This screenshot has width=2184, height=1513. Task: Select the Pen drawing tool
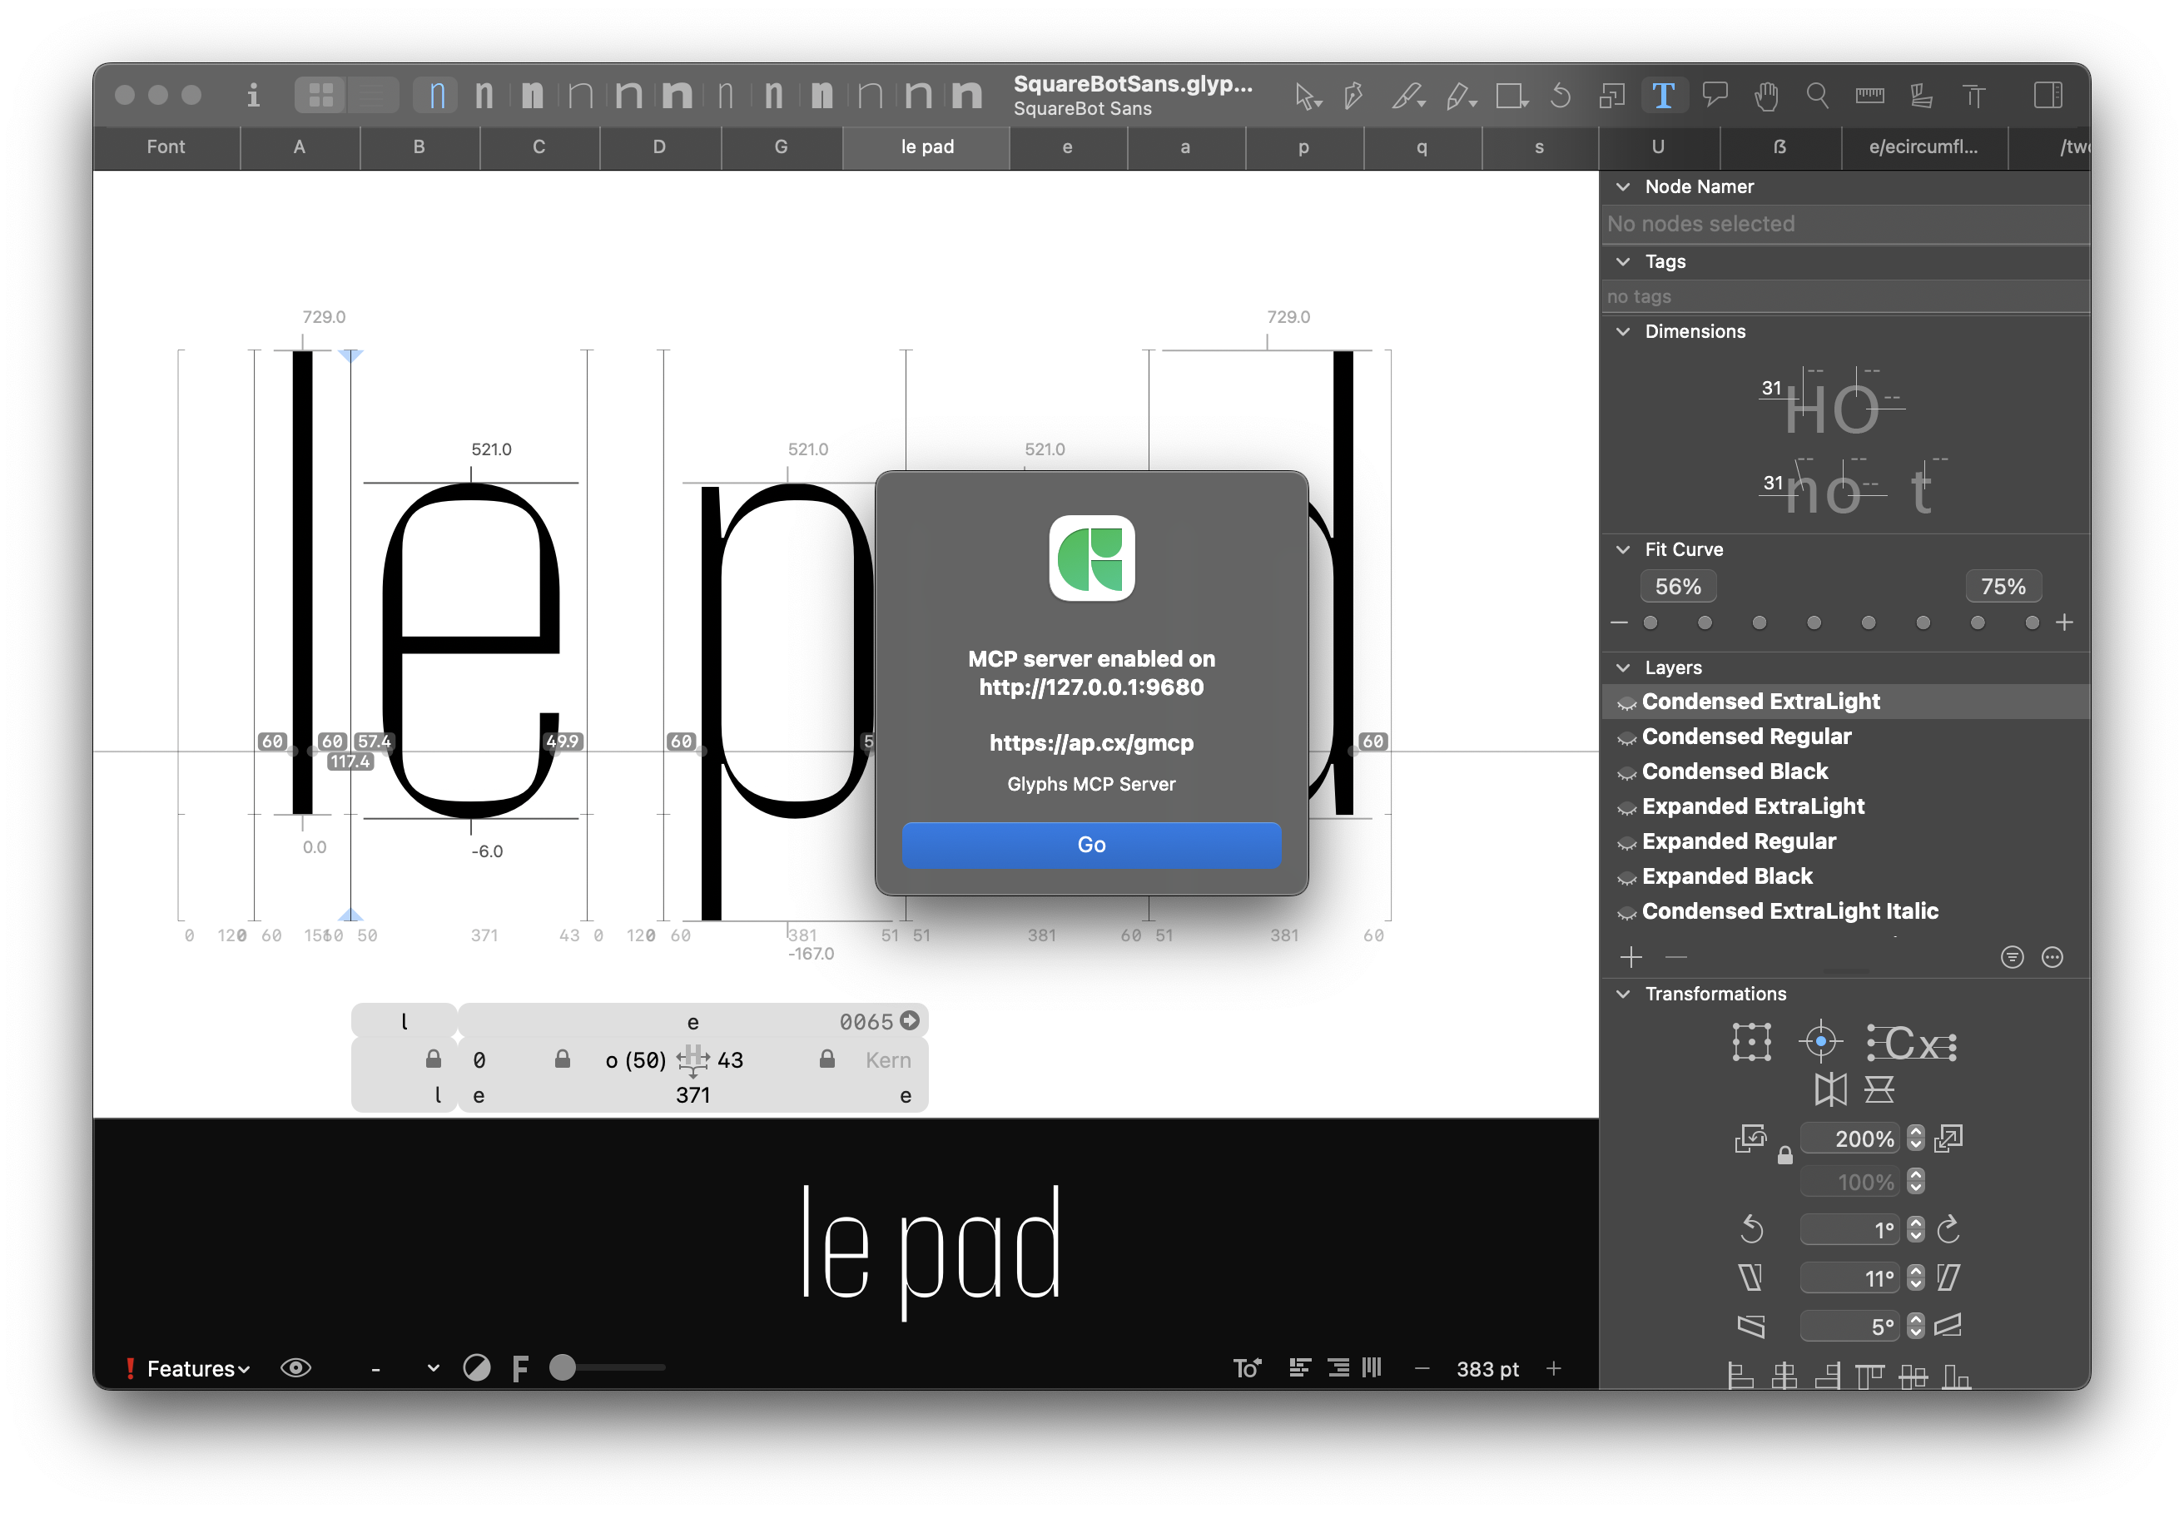tap(1353, 95)
